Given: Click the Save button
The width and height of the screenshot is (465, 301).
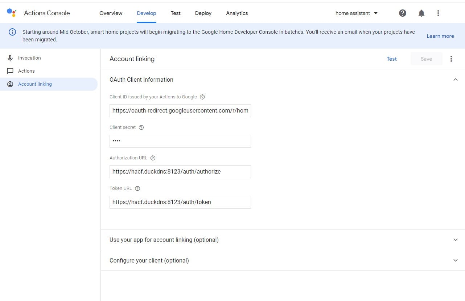Looking at the screenshot, I should [x=426, y=59].
